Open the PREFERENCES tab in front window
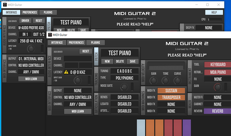Viewport: 231px width, 136px height. pos(76,43)
